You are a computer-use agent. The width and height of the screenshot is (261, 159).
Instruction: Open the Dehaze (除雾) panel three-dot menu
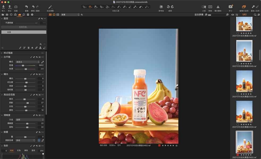pos(42,132)
